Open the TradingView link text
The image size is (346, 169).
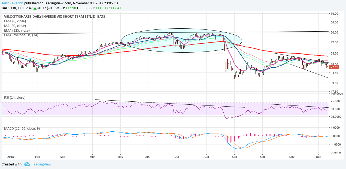[42, 164]
